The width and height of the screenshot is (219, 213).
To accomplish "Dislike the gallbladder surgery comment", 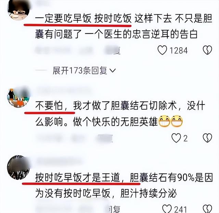I will [x=207, y=138].
